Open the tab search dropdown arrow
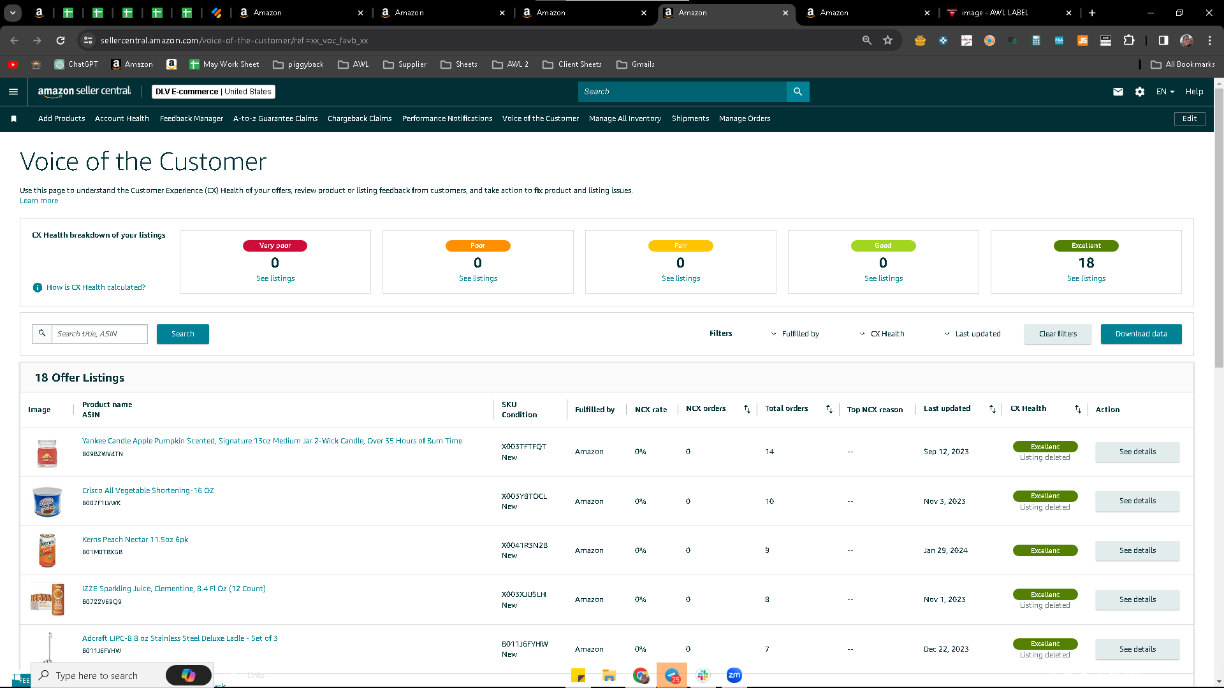1224x688 pixels. tap(13, 13)
